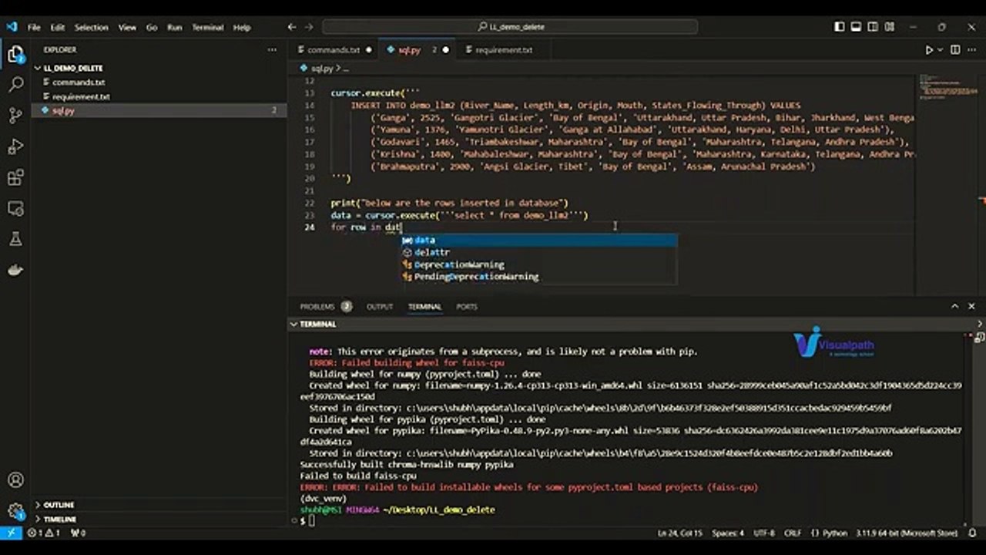
Task: Open the View menu
Action: [x=127, y=27]
